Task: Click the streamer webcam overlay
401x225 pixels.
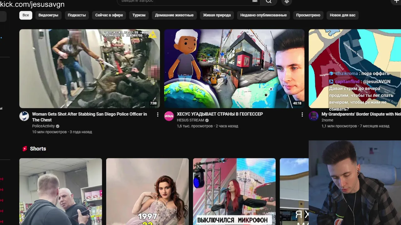Action: tap(355, 183)
